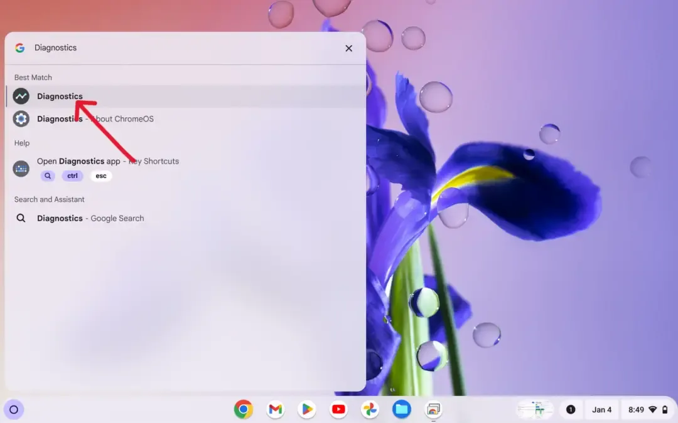
Task: Click the 'Search and Assistant' section label
Action: (x=50, y=199)
